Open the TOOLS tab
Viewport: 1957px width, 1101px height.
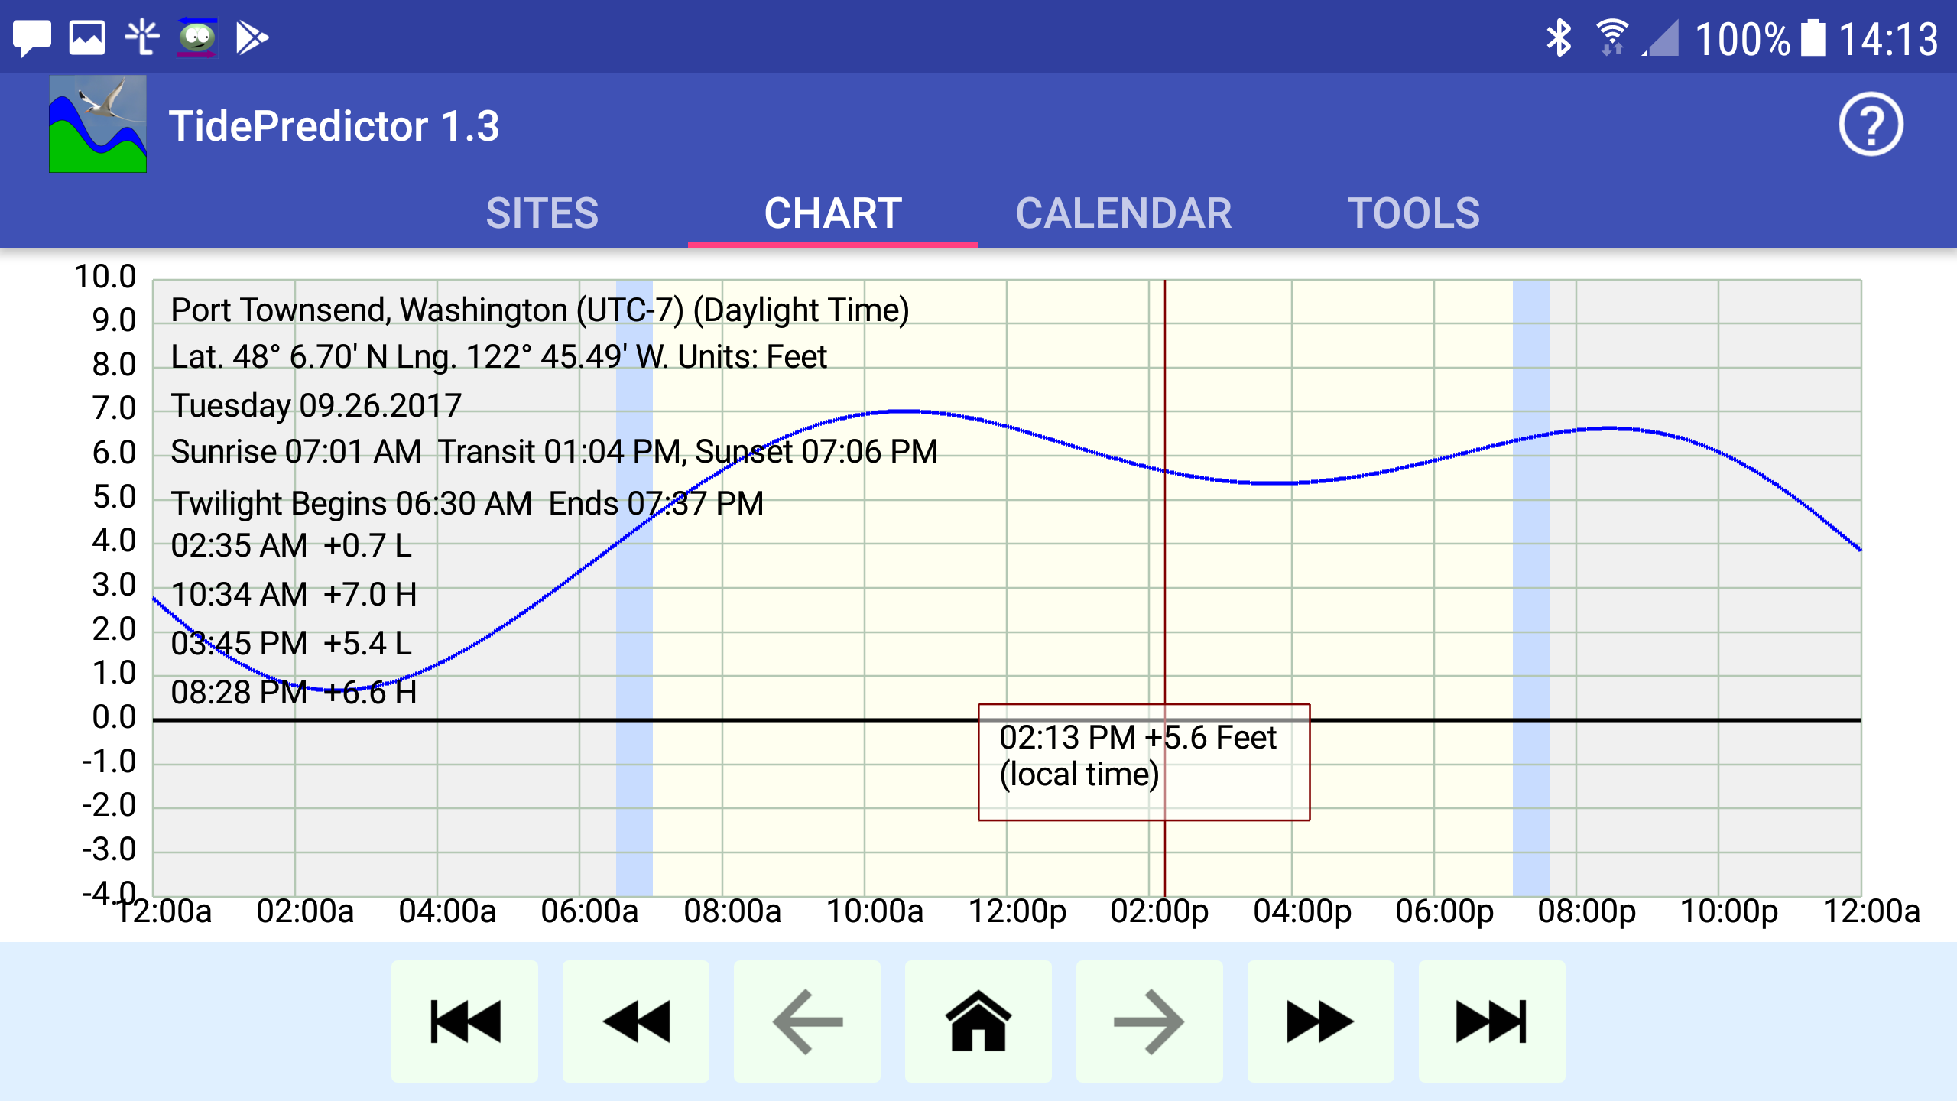coord(1413,213)
